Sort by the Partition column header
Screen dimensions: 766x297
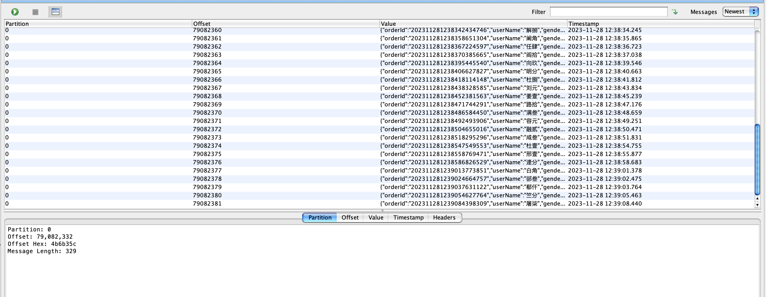pos(98,24)
